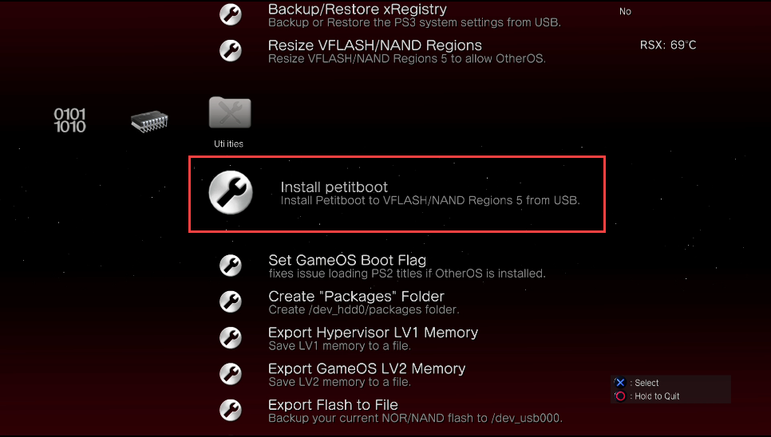The image size is (771, 437).
Task: Click the wrench icon beside Create "Packages" Folder
Action: pos(231,301)
